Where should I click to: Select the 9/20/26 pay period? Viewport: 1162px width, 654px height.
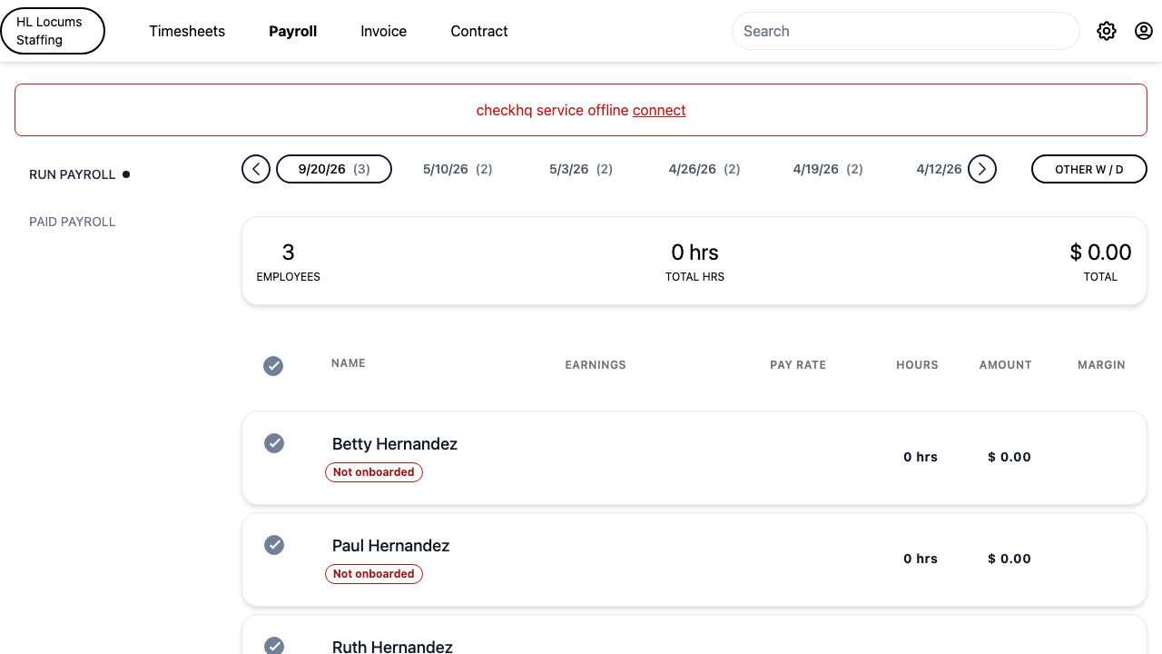[x=334, y=169]
